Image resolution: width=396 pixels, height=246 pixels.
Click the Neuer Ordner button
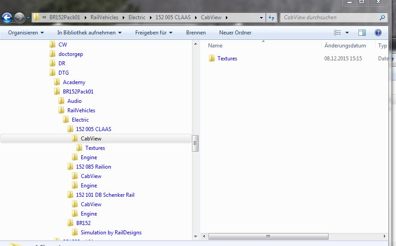pyautogui.click(x=235, y=33)
